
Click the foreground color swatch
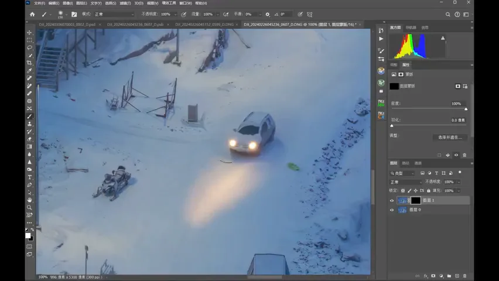point(28,235)
